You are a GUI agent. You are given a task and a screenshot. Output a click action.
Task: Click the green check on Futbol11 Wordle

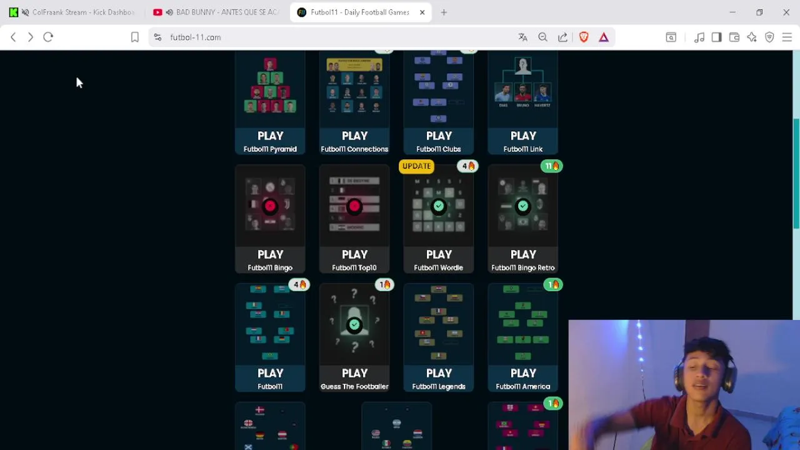(x=439, y=206)
